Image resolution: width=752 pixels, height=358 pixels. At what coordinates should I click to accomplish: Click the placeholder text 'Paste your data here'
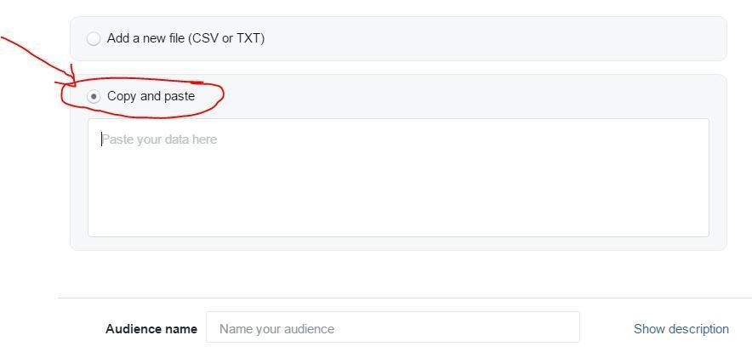[160, 139]
